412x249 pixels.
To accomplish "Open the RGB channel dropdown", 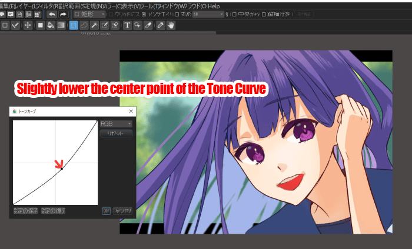I will click(x=116, y=124).
